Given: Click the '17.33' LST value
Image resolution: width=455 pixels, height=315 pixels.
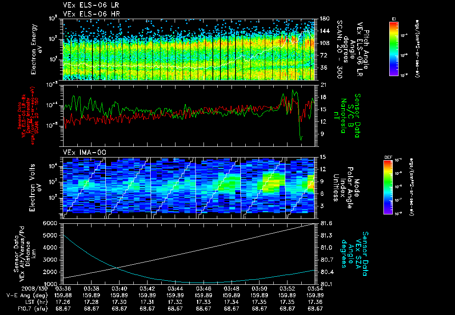Looking at the screenshot, I should click(204, 302).
